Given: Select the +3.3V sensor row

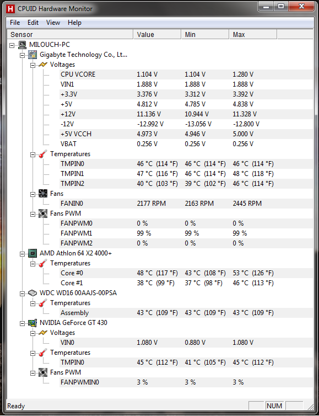Looking at the screenshot, I should click(186, 94).
